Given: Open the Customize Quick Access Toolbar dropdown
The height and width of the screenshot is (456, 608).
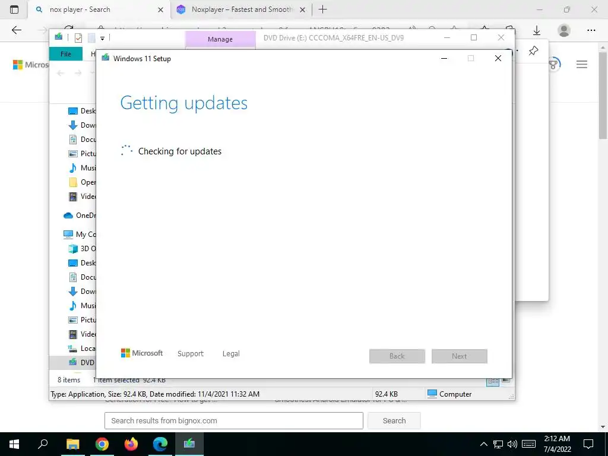Looking at the screenshot, I should 102,38.
